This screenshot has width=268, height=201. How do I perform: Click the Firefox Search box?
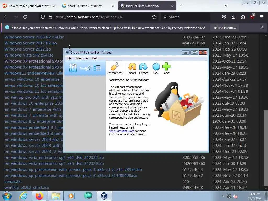tap(186, 17)
